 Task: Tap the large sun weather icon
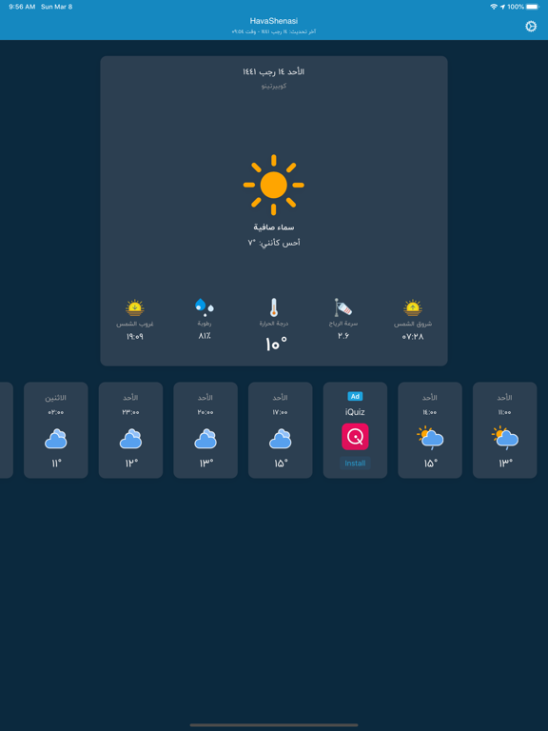[x=274, y=185]
